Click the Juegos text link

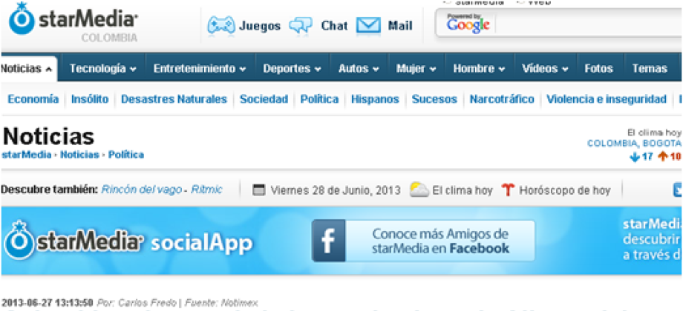tap(260, 26)
